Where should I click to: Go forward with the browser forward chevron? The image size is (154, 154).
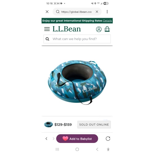pos(54,139)
